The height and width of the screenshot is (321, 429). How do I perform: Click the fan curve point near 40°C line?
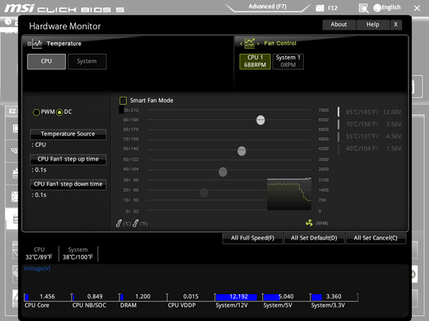pos(223,172)
